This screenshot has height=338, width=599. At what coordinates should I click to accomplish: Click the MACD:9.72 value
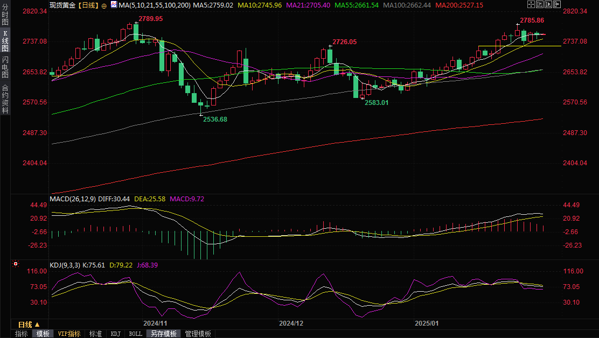pos(187,199)
